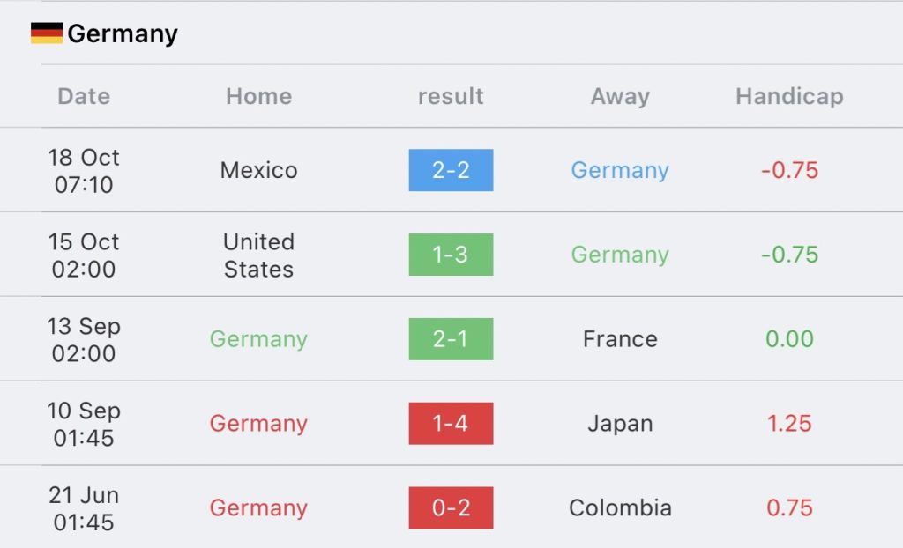
Task: Click the German flag icon
Action: coord(47,33)
